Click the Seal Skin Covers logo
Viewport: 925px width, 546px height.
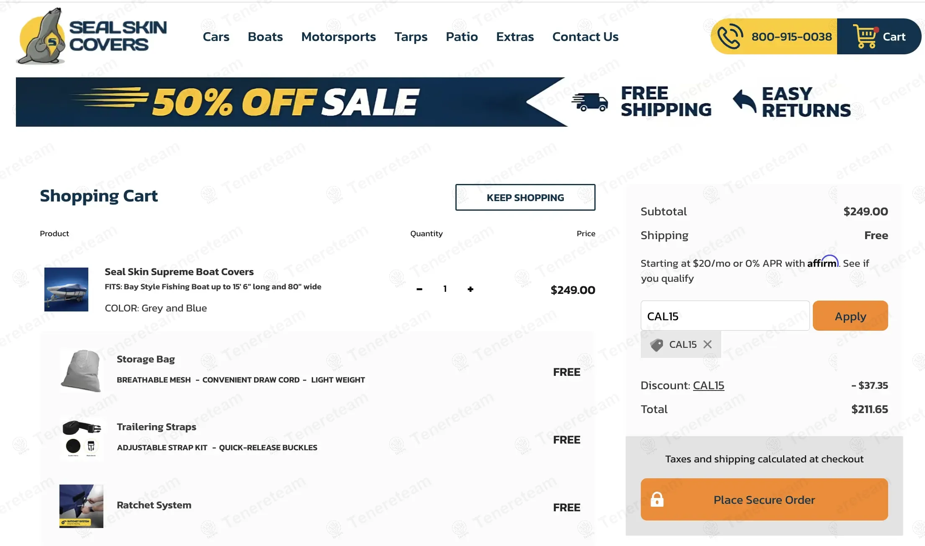pos(91,36)
